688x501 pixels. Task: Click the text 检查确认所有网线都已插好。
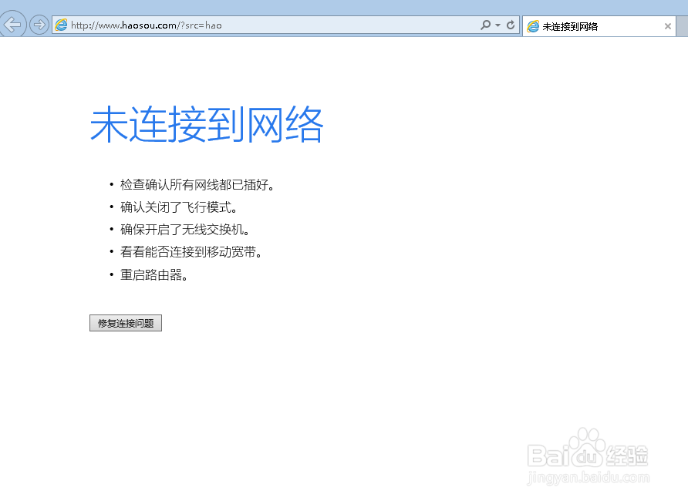[197, 185]
